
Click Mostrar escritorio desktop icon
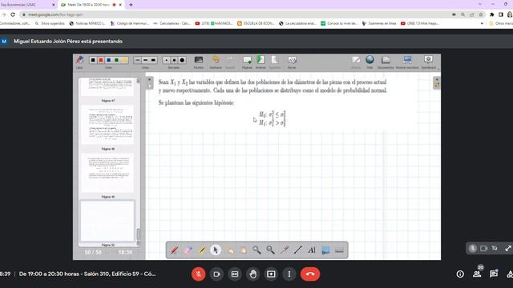pyautogui.click(x=407, y=60)
